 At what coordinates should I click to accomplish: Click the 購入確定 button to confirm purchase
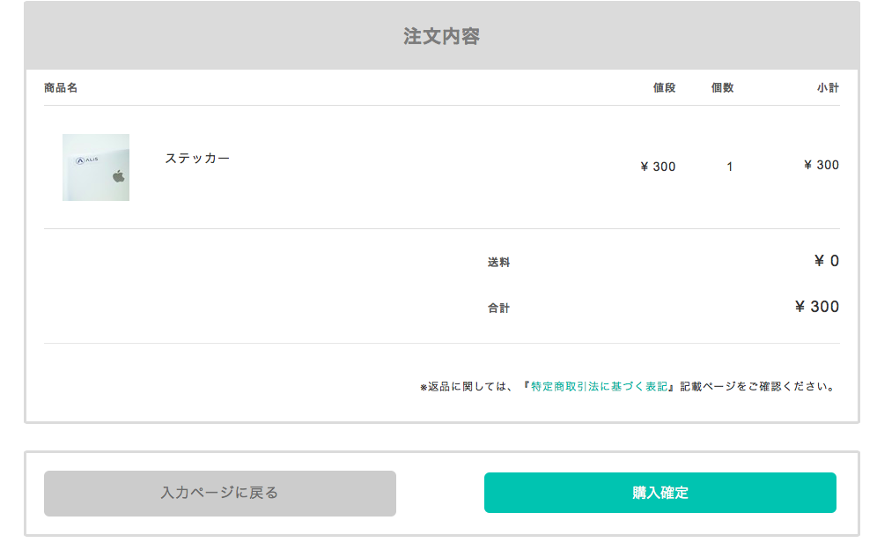click(660, 493)
